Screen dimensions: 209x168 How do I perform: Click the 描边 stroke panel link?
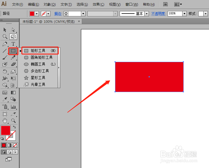click(58, 14)
